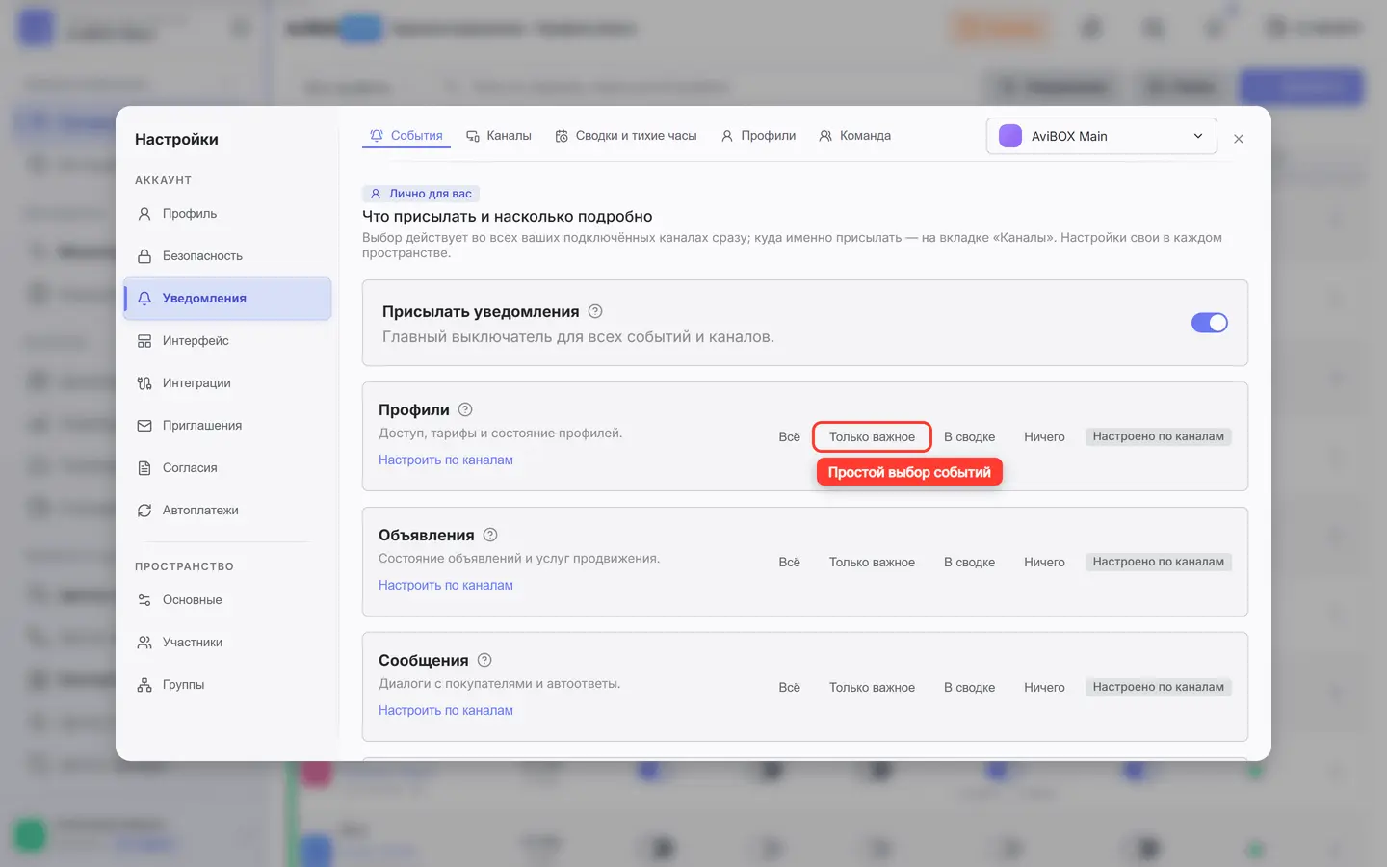This screenshot has width=1387, height=867.
Task: Select Всё for Профили events
Action: (x=790, y=436)
